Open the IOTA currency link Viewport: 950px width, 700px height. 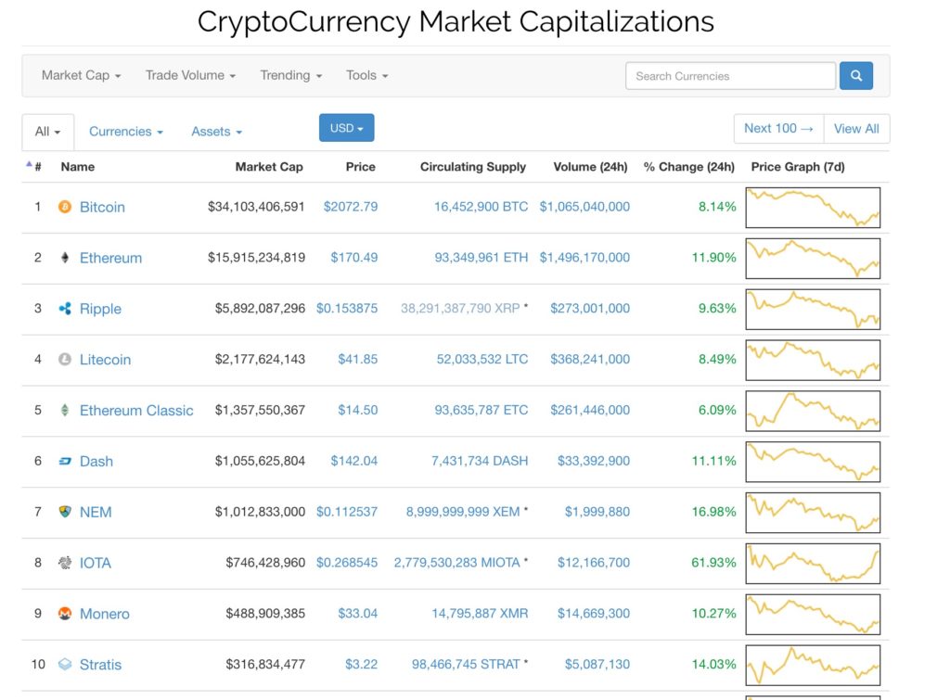coord(96,563)
